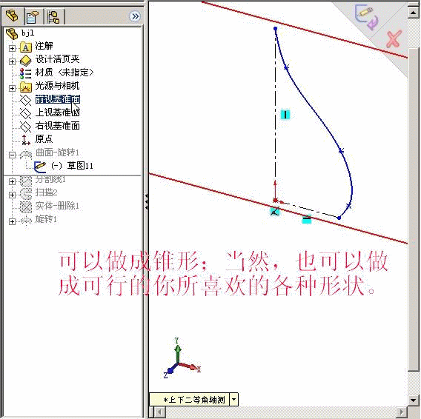The width and height of the screenshot is (421, 419).
Task: Click the spline bottom endpoint
Action: [339, 218]
